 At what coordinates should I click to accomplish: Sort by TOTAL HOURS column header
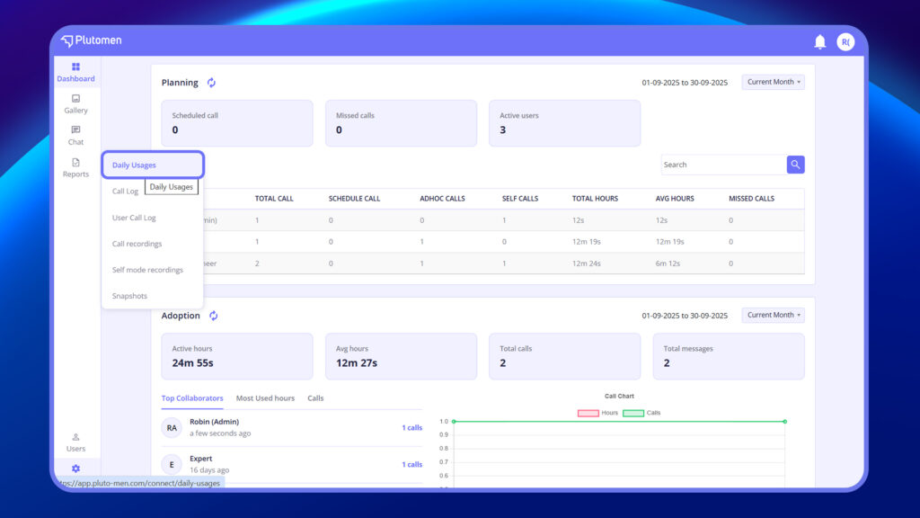click(x=595, y=199)
